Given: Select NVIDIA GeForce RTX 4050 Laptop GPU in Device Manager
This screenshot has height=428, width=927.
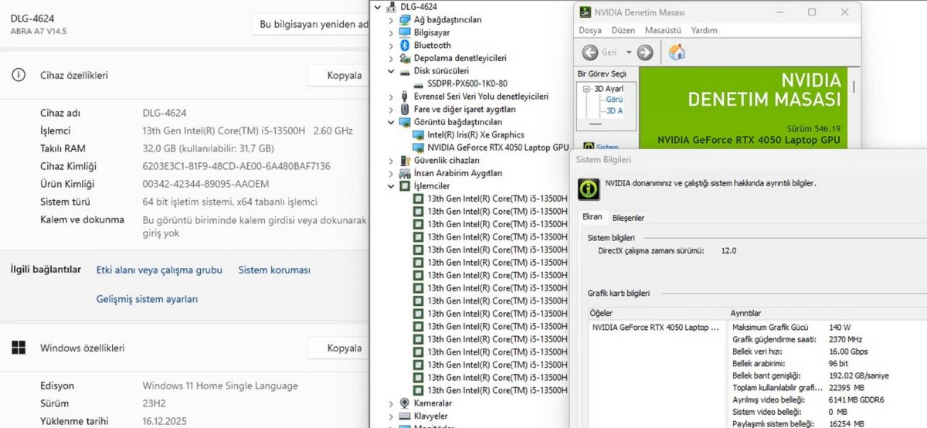Looking at the screenshot, I should (497, 148).
